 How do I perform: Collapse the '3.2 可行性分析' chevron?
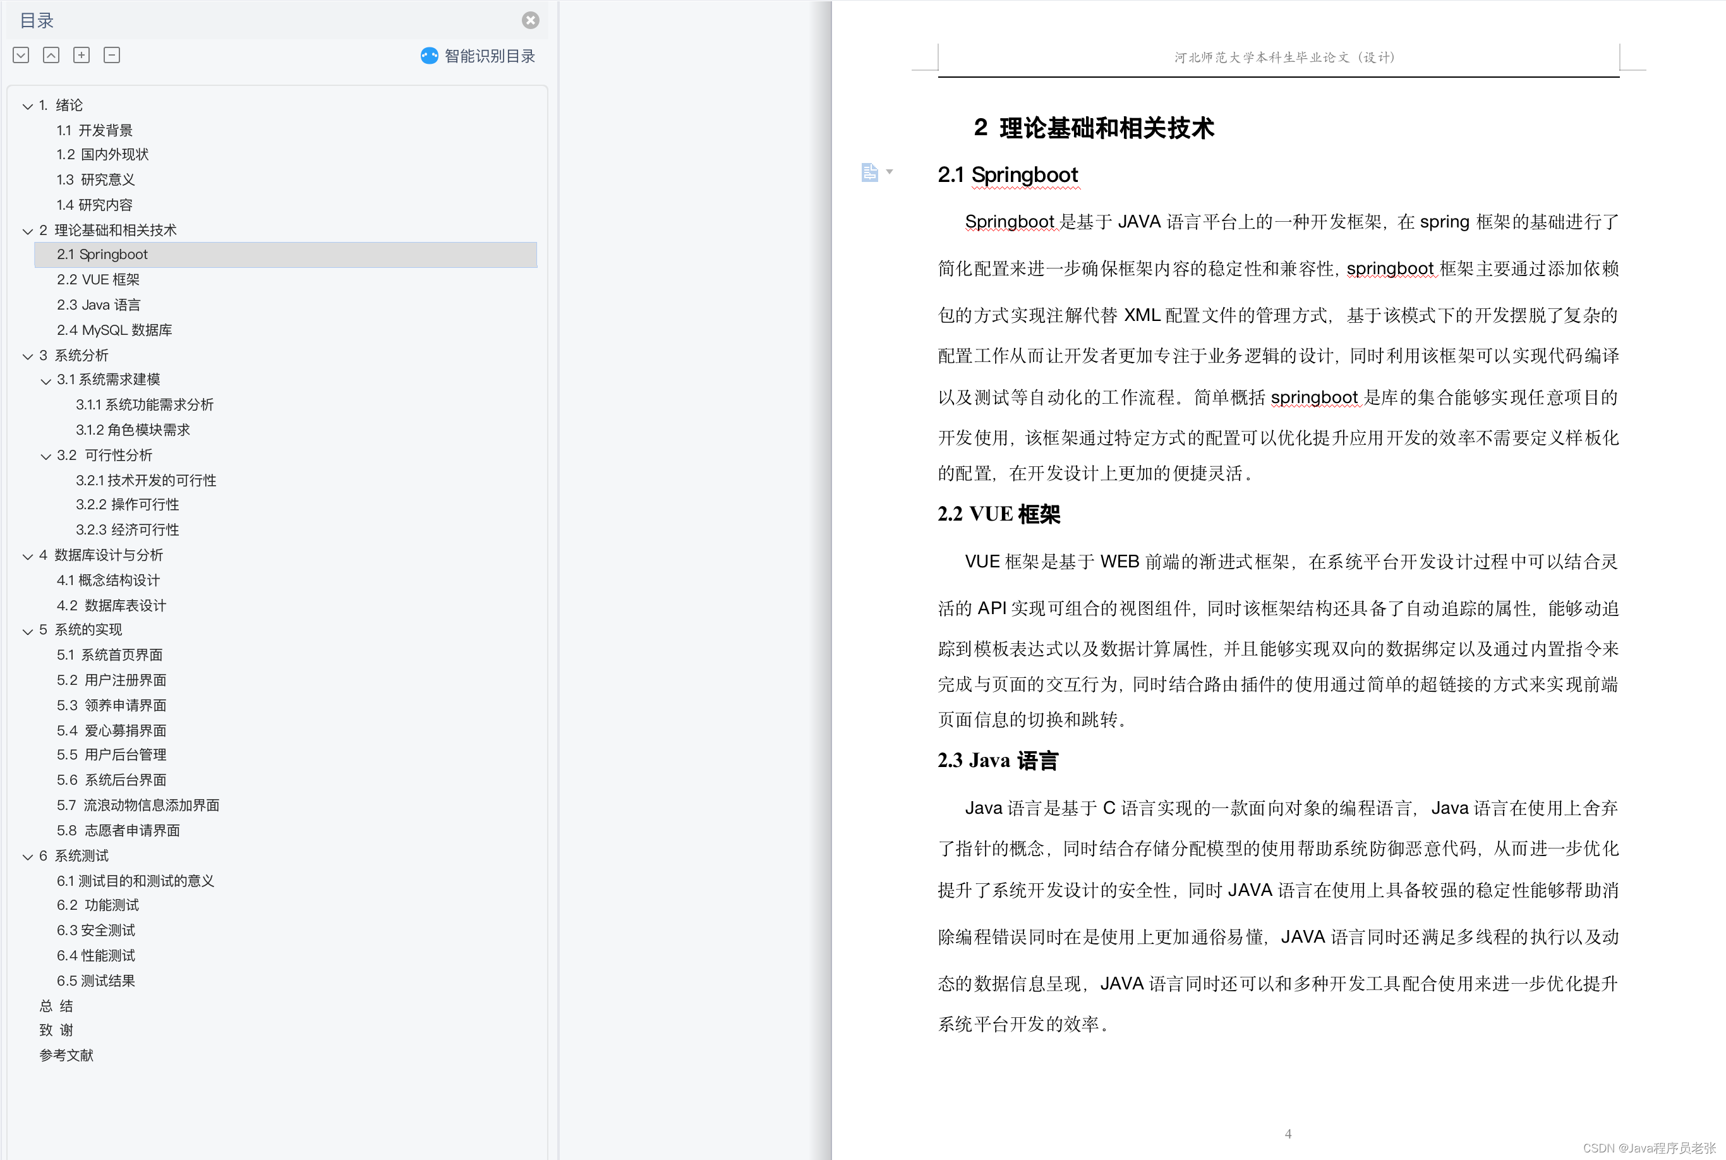[x=46, y=456]
